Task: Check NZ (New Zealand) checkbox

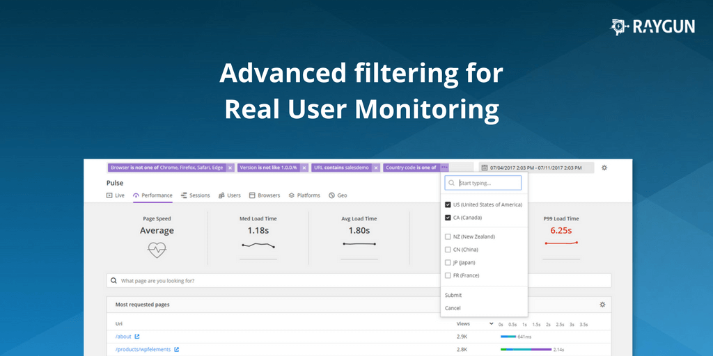Action: click(448, 236)
